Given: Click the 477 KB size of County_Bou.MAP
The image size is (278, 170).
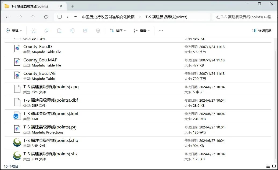Looking at the screenshot, I should coord(198,65).
